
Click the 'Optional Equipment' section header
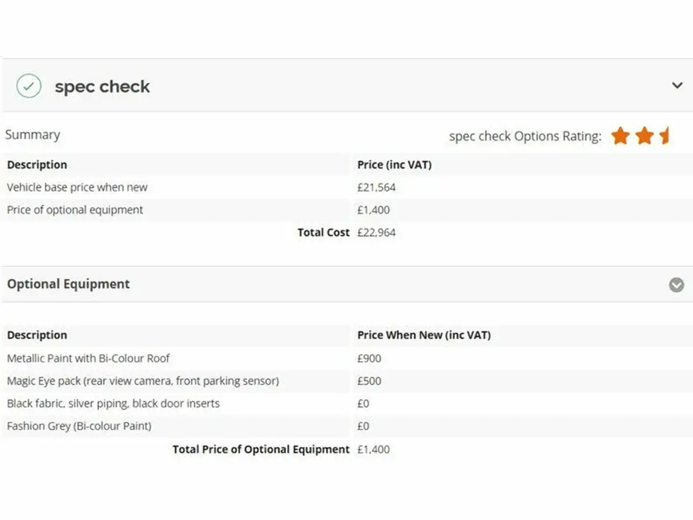pos(346,284)
